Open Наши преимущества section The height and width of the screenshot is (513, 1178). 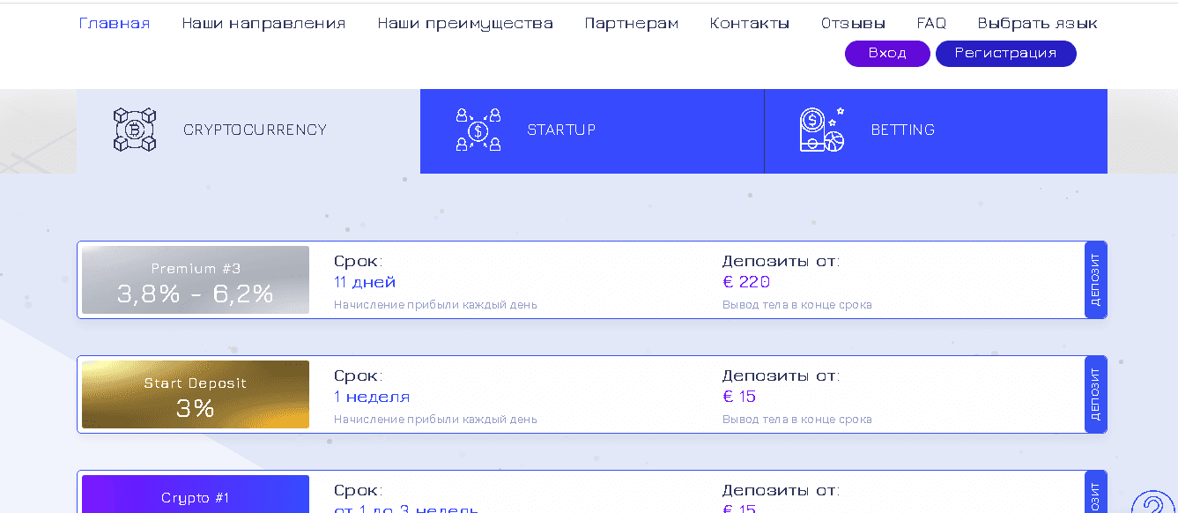click(464, 22)
